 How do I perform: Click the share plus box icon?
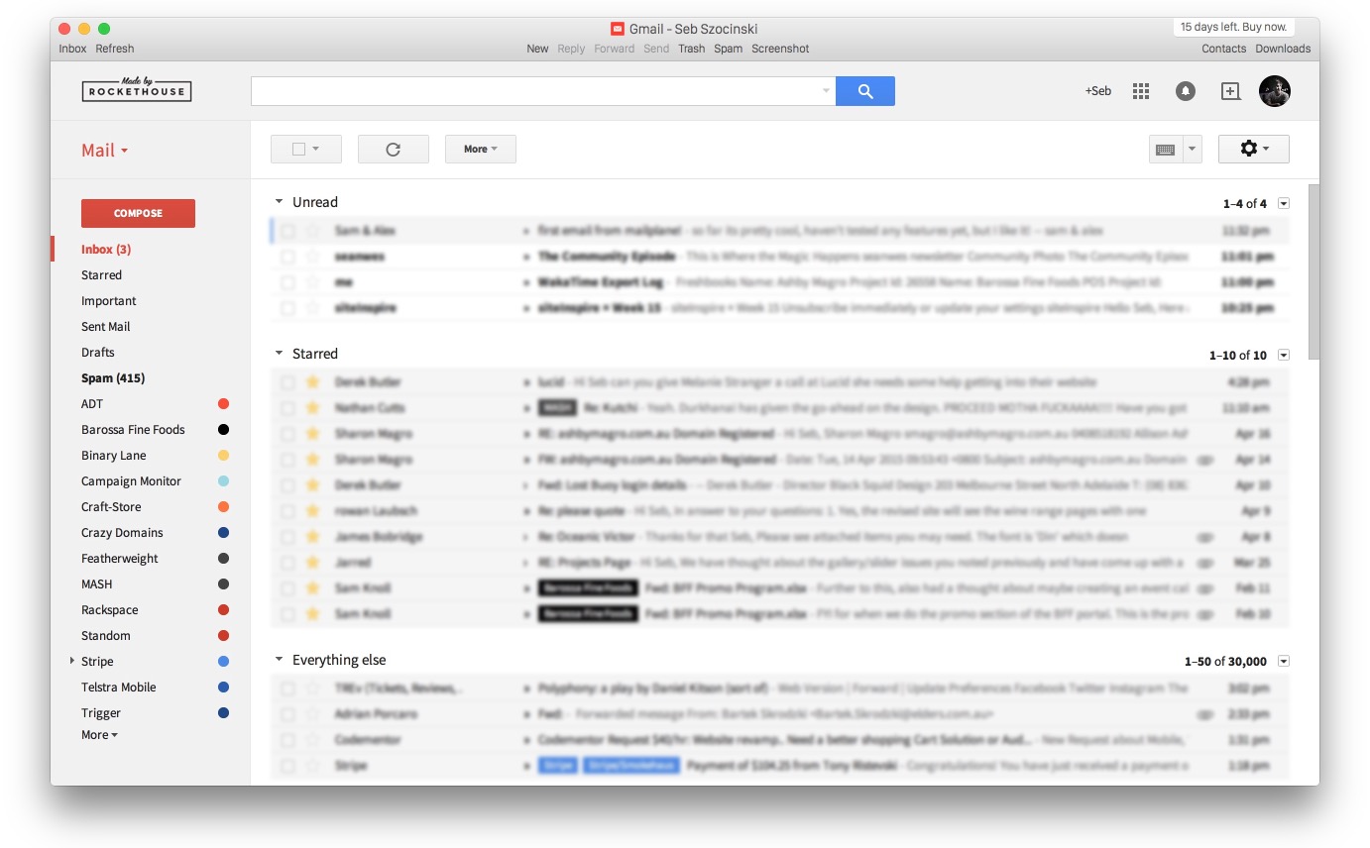(1230, 91)
